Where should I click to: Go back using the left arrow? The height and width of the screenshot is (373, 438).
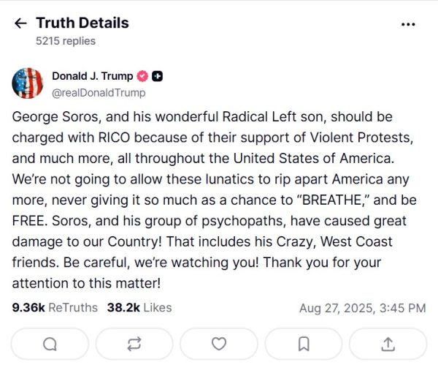(20, 23)
